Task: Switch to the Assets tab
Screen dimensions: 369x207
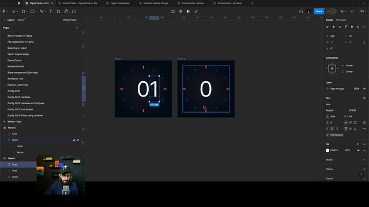Action: pos(21,20)
